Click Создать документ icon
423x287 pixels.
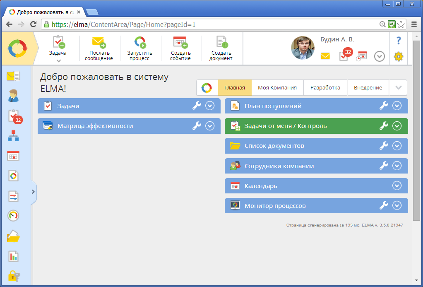[x=222, y=42]
